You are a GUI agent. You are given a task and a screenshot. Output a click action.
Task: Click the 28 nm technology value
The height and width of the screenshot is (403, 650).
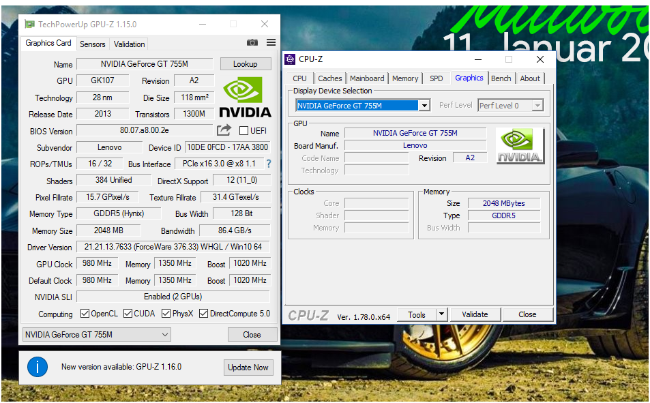(x=102, y=98)
